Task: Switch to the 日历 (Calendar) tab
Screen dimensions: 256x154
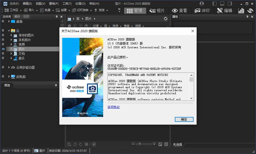Action: tap(26, 16)
